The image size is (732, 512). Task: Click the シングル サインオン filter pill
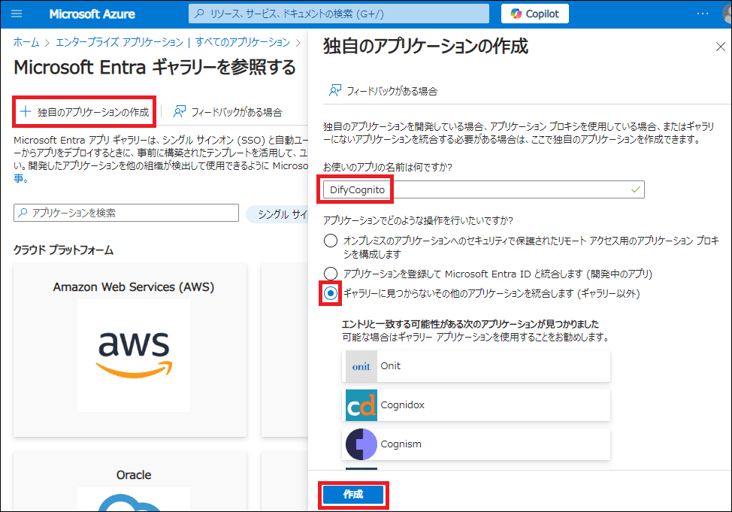click(x=278, y=214)
